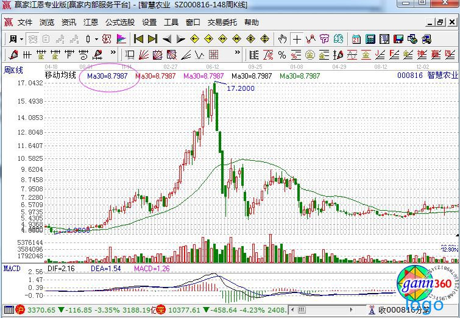Select the hand pan tool
Viewport: 460px width, 318px height.
[282, 39]
